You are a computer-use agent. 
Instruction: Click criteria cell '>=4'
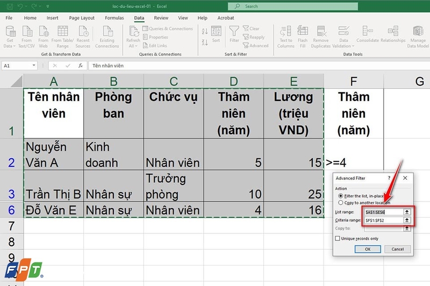pyautogui.click(x=354, y=155)
